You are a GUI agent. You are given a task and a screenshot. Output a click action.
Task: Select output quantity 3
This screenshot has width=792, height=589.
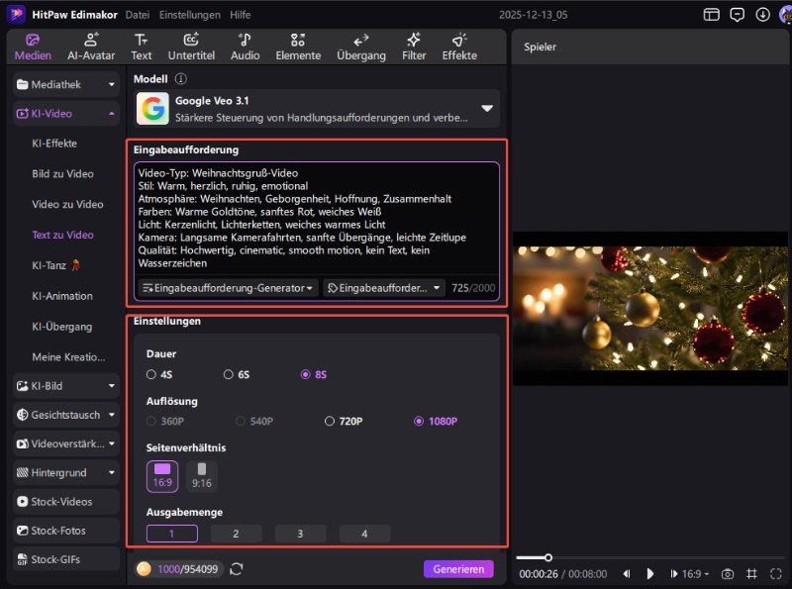click(300, 534)
